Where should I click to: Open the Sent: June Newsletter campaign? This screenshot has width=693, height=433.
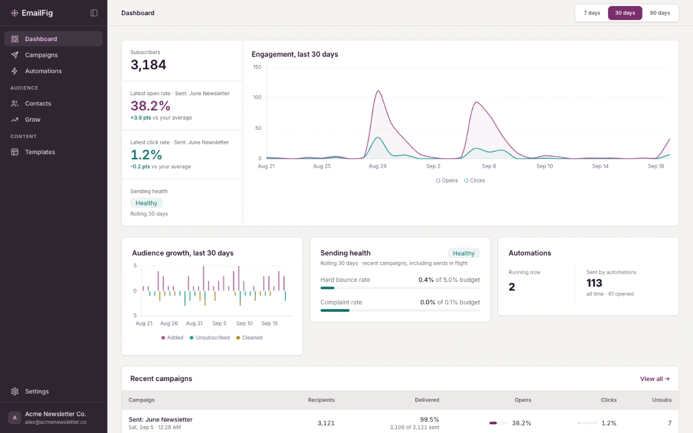160,419
